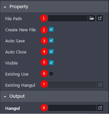Screen dimensions: 109x114
Task: Click the Property section header title
Action: [x=19, y=7]
